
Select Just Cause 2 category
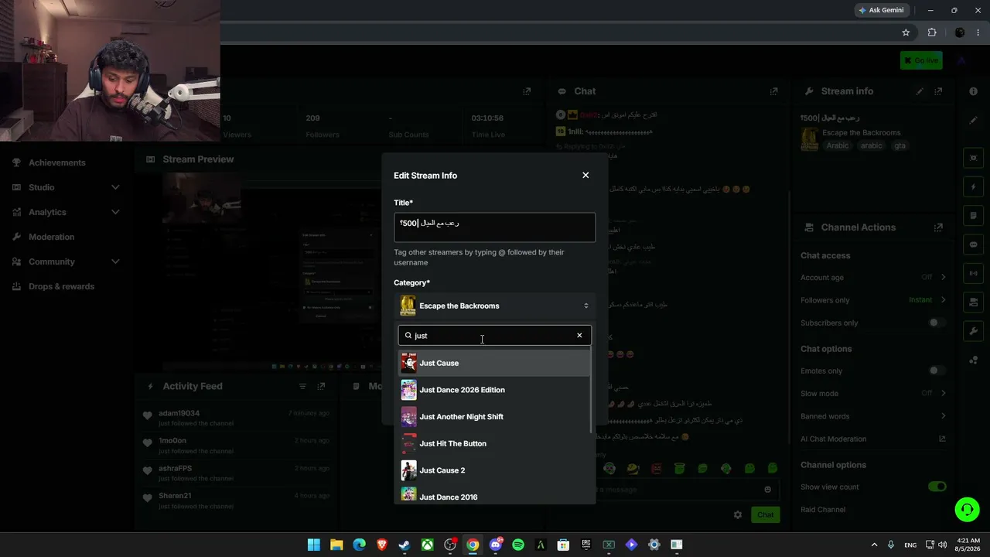pos(494,470)
